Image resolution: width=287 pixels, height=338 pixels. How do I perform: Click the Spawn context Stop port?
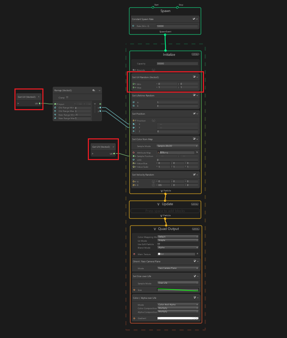point(177,7)
